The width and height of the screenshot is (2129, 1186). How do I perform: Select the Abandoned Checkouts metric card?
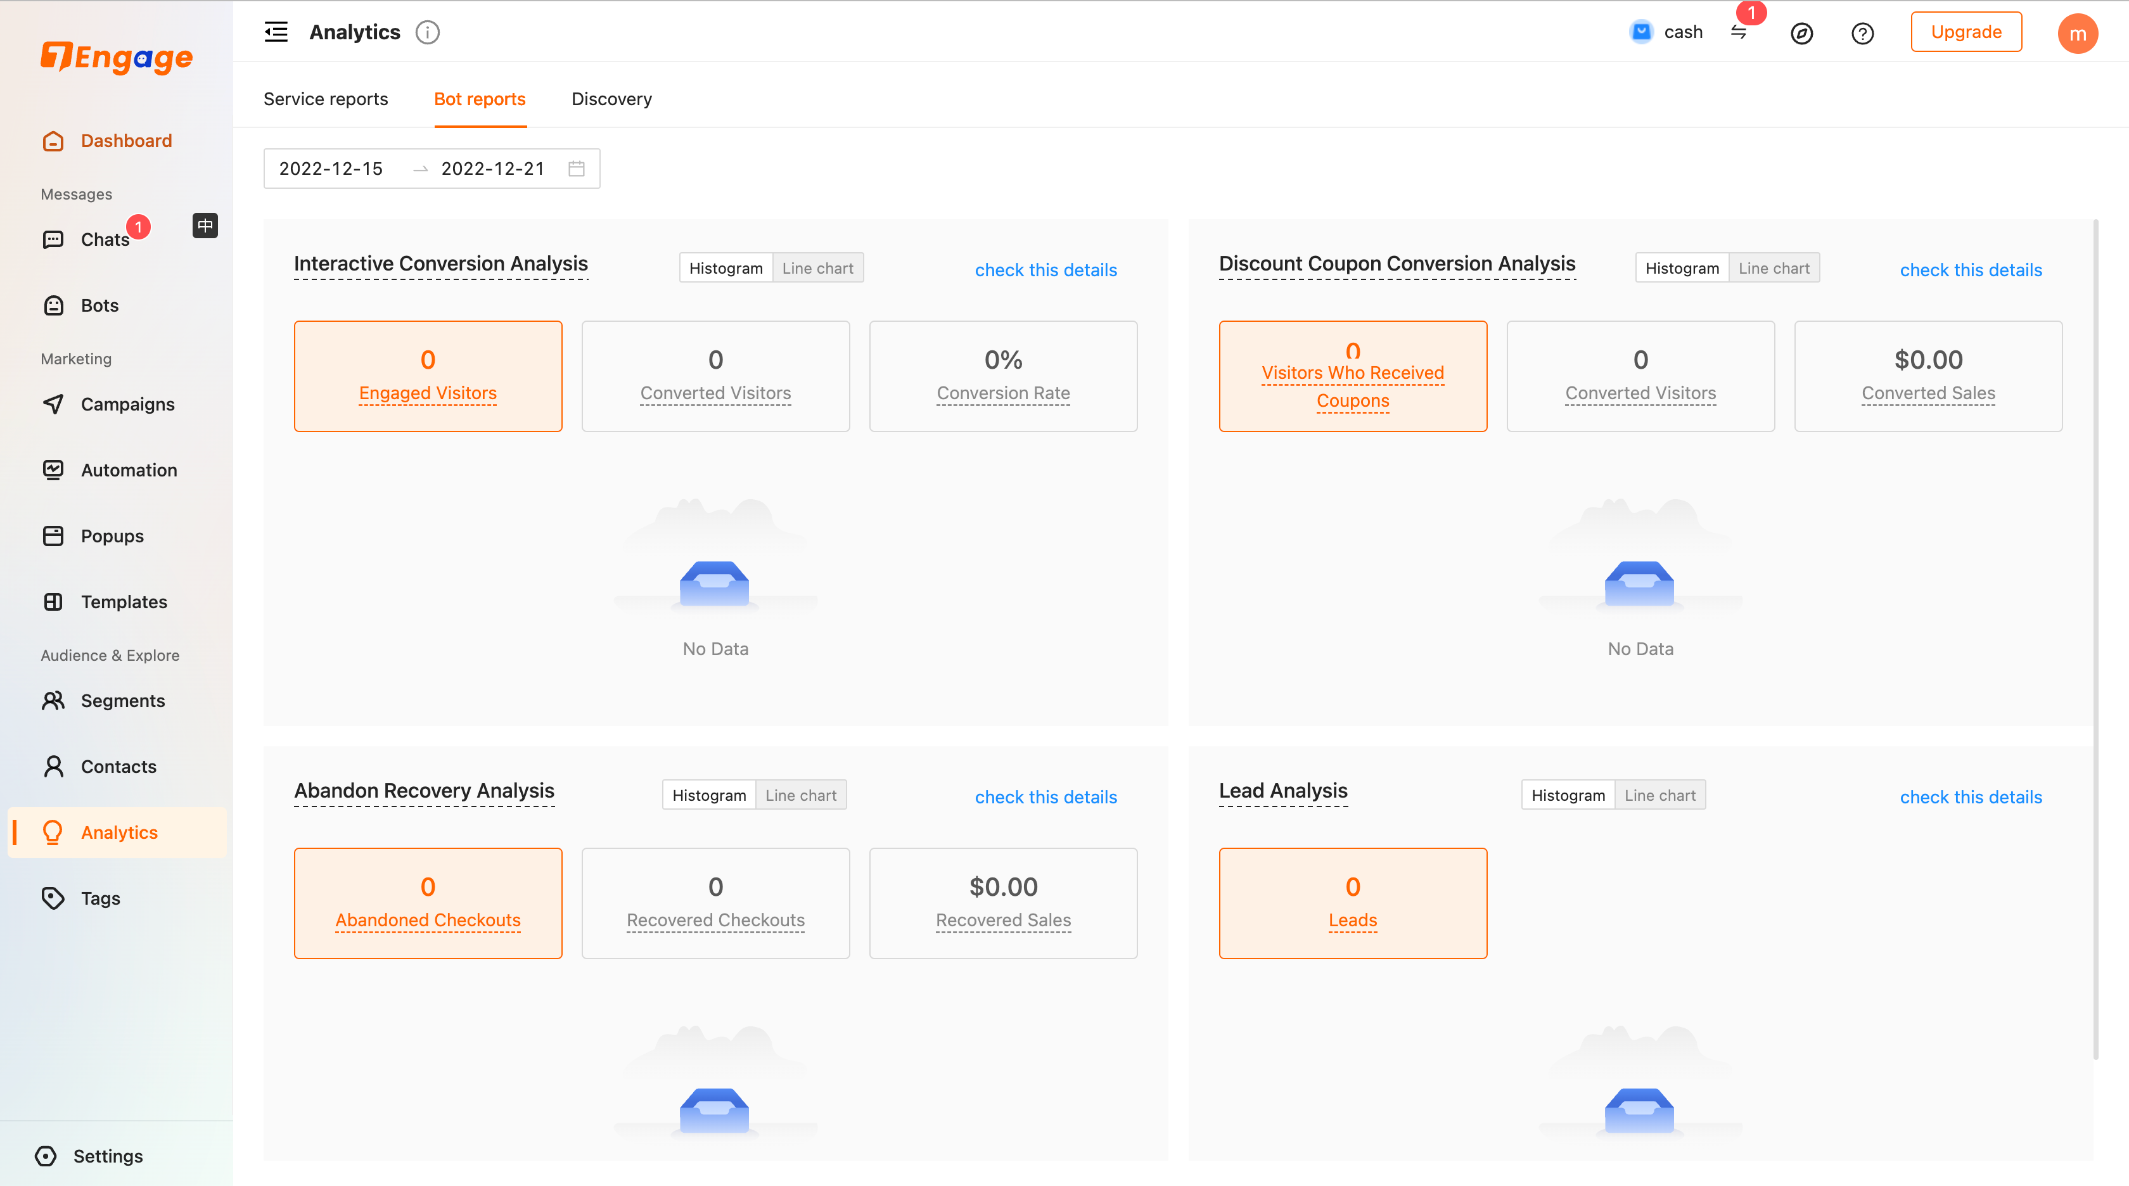428,903
